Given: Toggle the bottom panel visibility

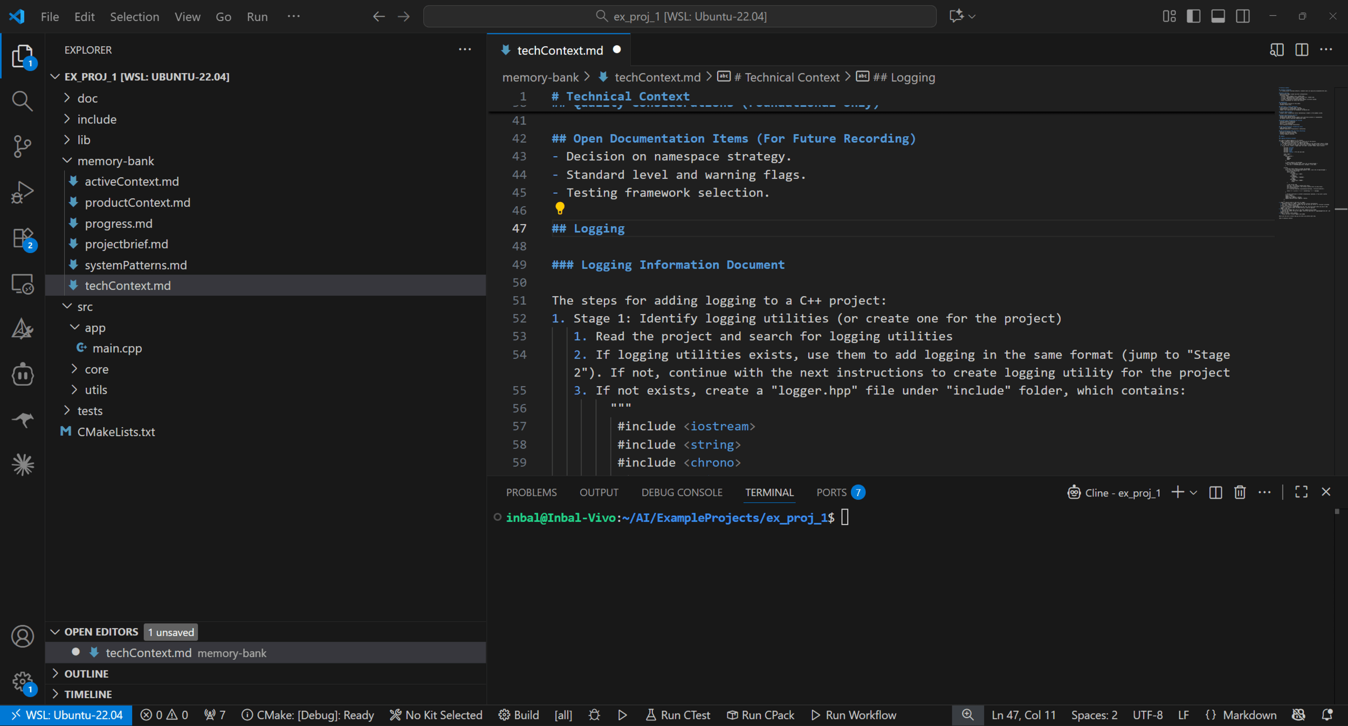Looking at the screenshot, I should pos(1218,16).
